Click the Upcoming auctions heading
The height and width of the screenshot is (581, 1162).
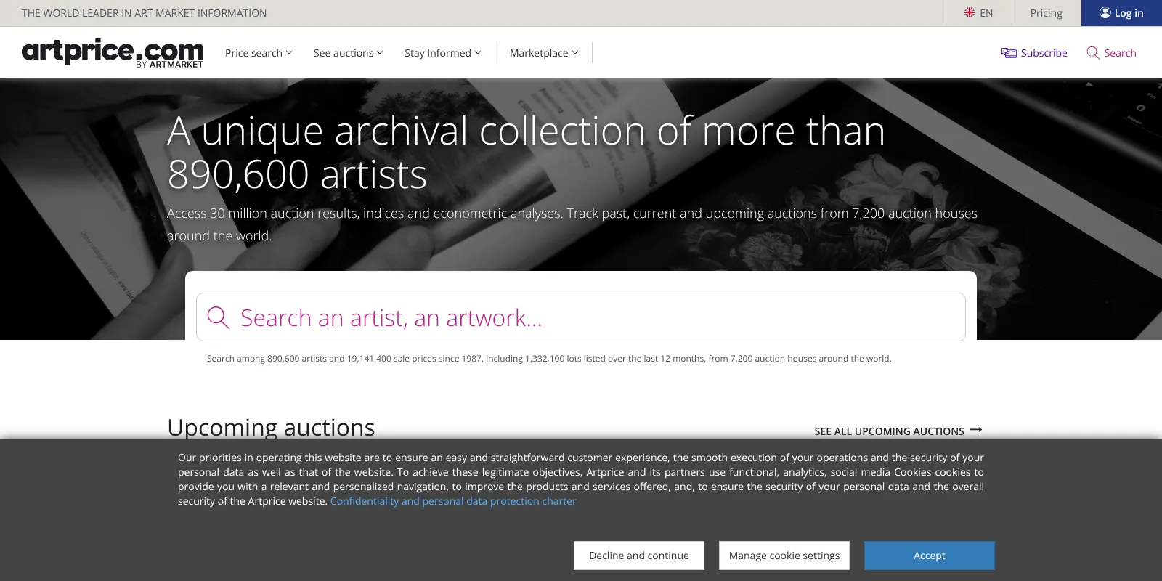(x=271, y=427)
